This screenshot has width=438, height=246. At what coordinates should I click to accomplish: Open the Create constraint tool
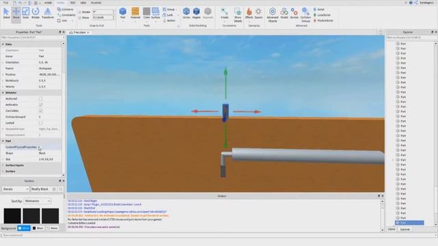point(224,13)
